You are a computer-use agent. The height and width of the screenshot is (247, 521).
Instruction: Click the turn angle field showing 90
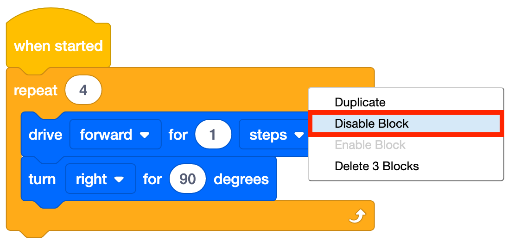click(187, 179)
